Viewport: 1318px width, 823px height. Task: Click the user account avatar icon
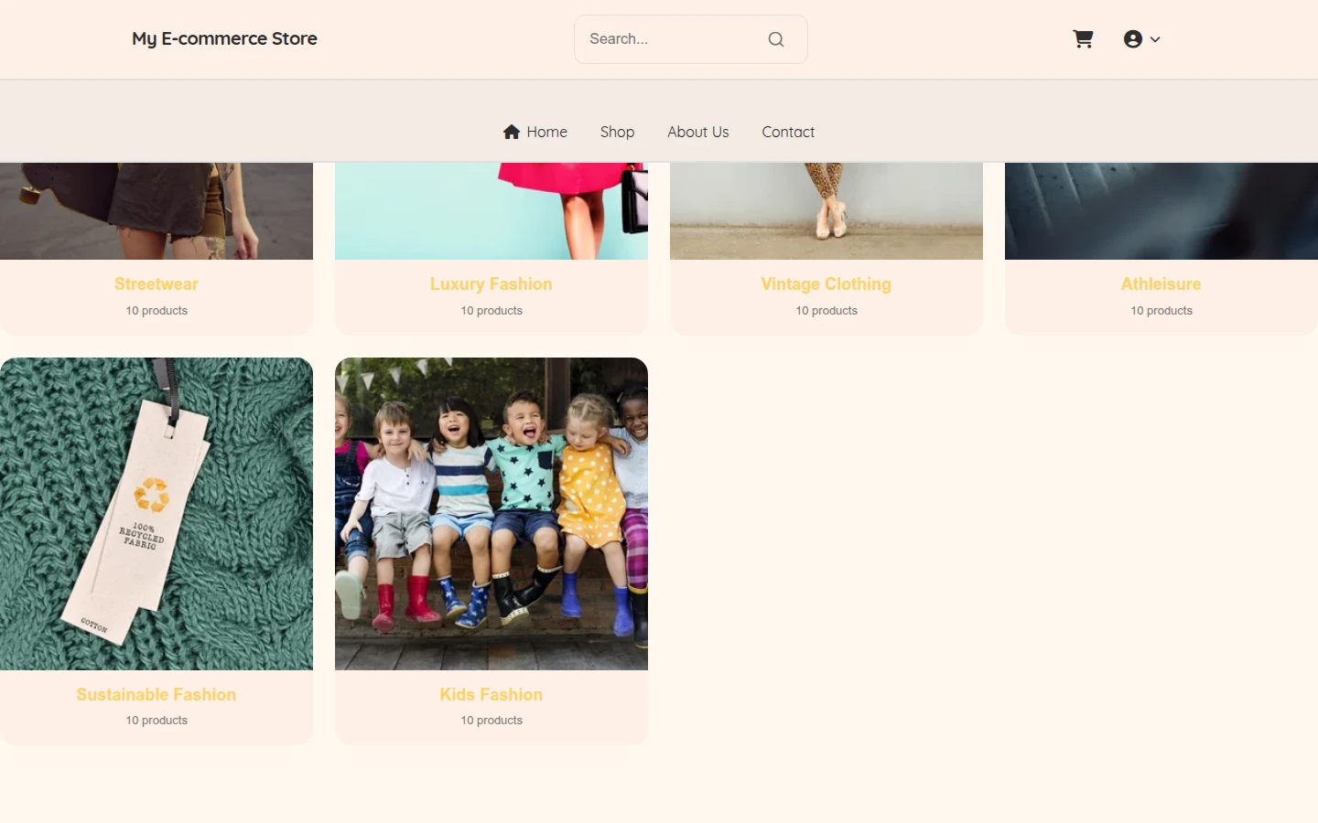coord(1133,38)
